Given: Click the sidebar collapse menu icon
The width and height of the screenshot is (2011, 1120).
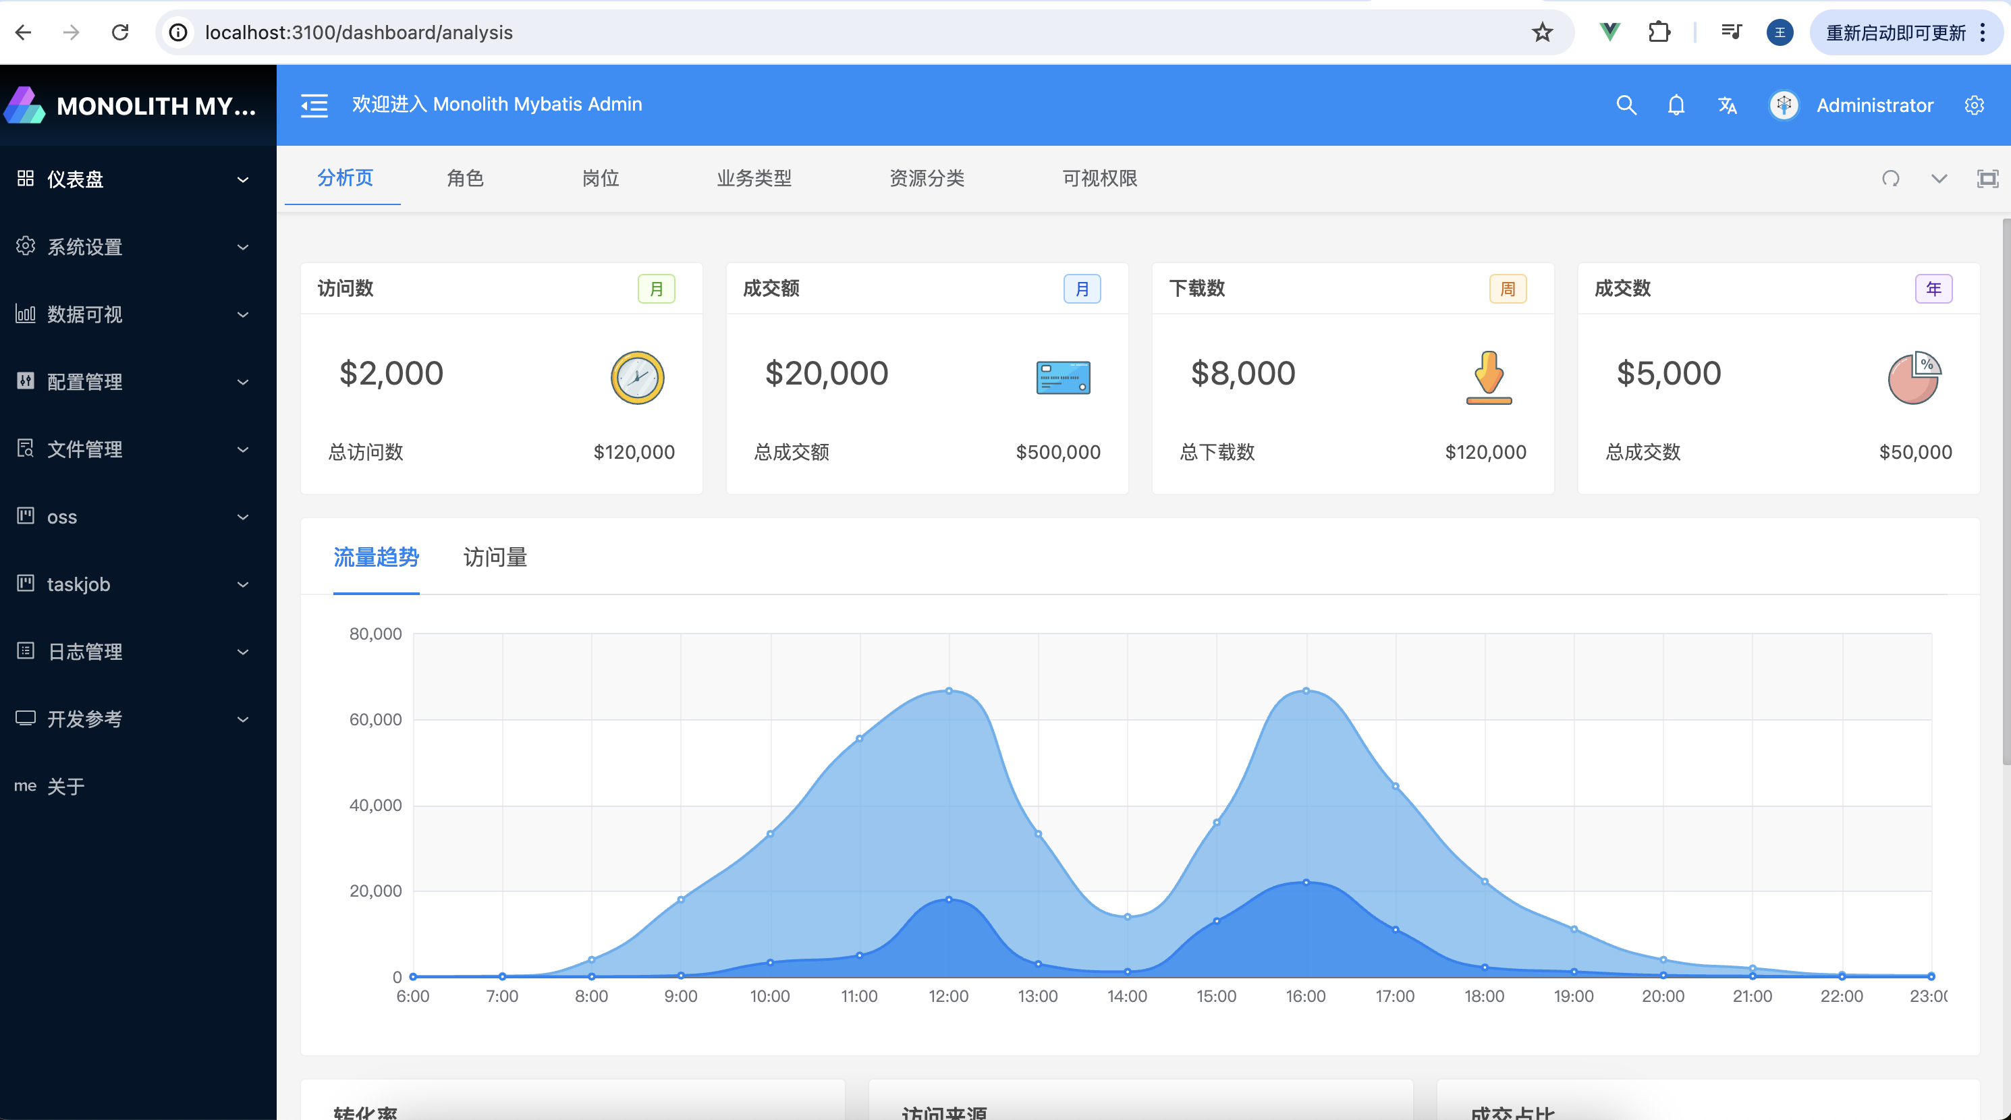Looking at the screenshot, I should [x=314, y=105].
